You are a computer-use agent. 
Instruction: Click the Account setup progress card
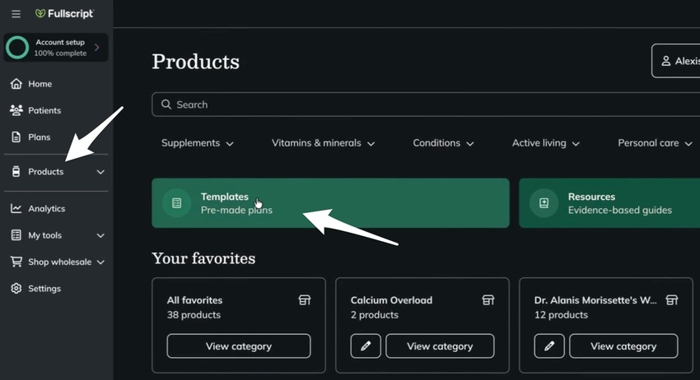56,48
